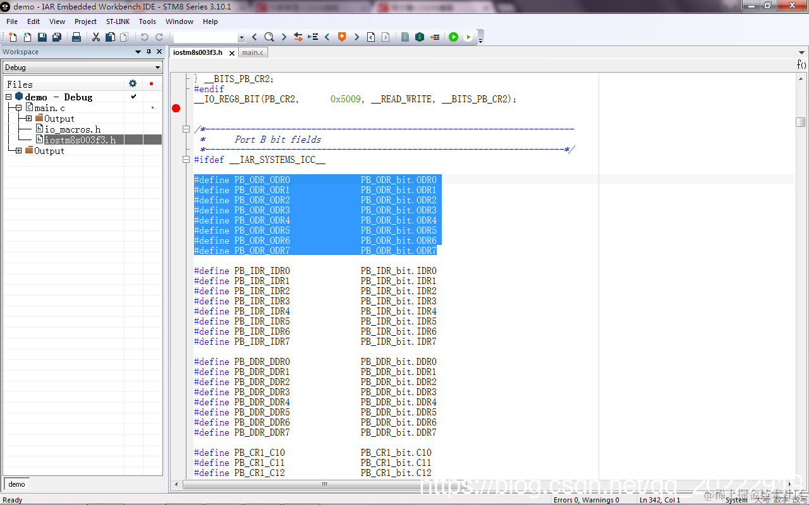Expand the bottom Output folder node
This screenshot has width=809, height=505.
[x=19, y=151]
